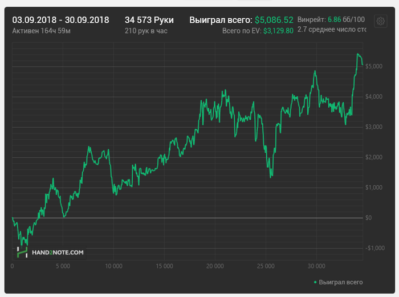Click the 'Винрейт:' label
The height and width of the screenshot is (297, 399).
point(312,19)
